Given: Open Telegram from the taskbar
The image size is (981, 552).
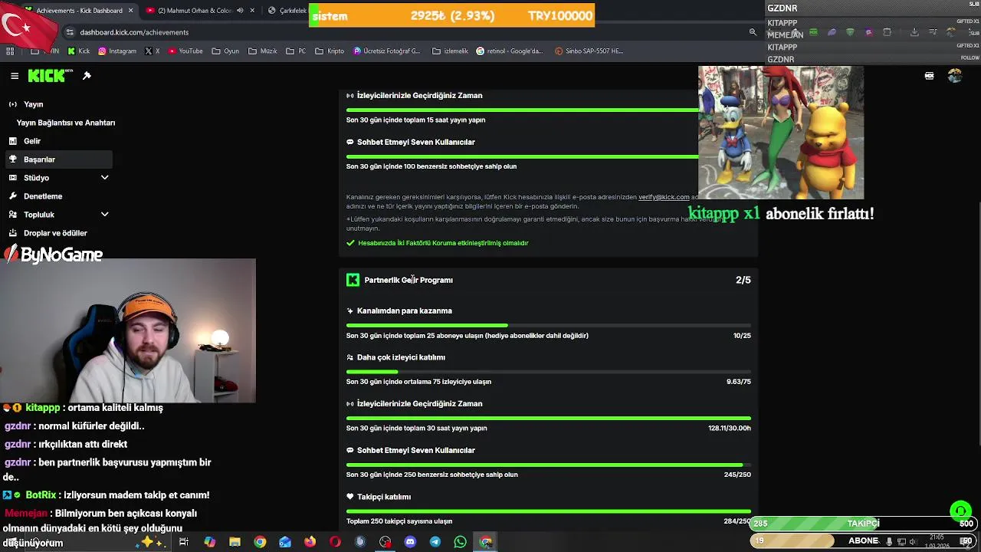Looking at the screenshot, I should coord(435,542).
